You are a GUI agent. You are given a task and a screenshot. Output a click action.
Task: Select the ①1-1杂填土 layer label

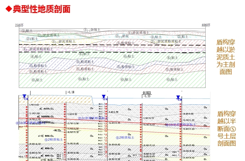pos(92,29)
